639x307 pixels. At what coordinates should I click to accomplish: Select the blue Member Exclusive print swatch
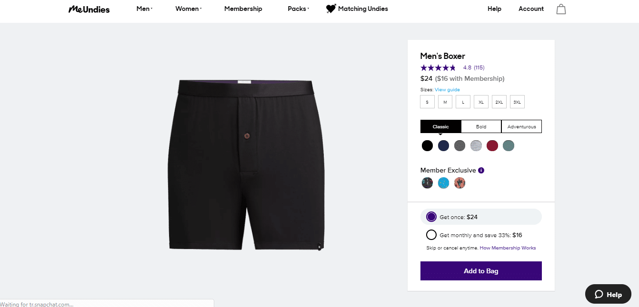point(443,182)
